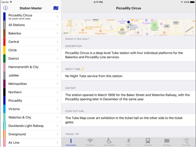Tap the blue station pin on map
Viewport: 196px width, 147px height.
click(129, 22)
